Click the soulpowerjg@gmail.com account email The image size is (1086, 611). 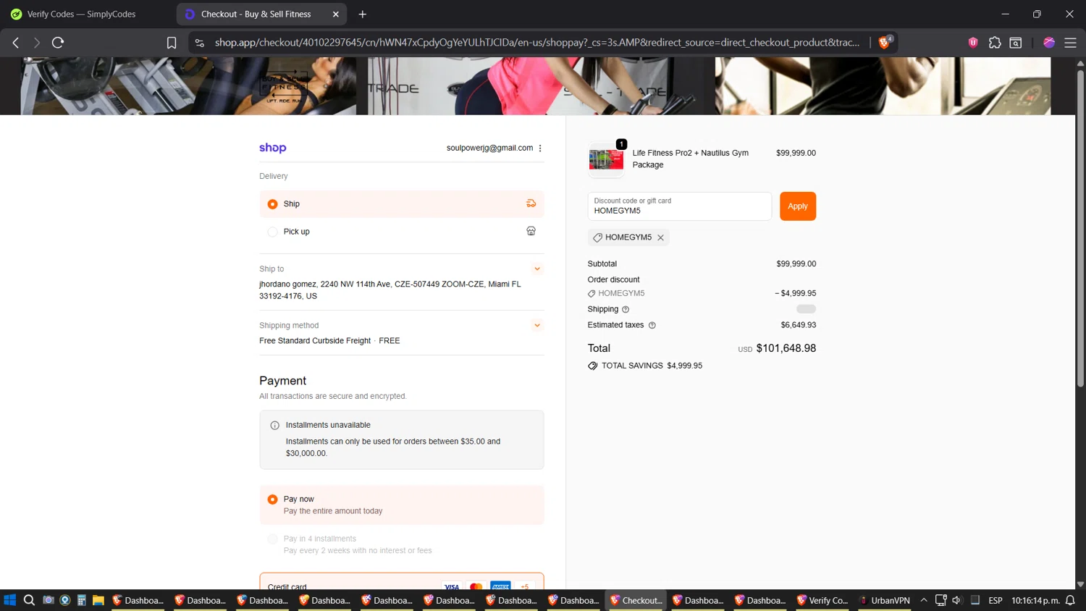(489, 148)
